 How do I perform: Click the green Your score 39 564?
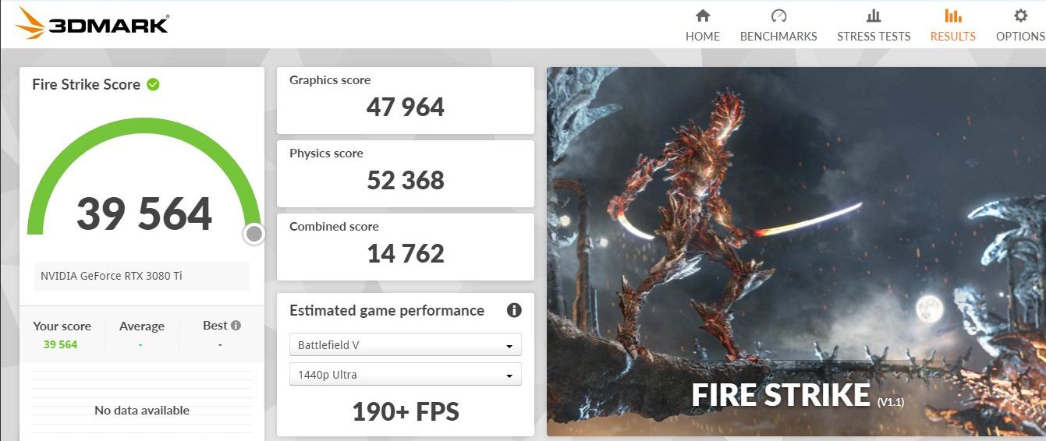60,344
